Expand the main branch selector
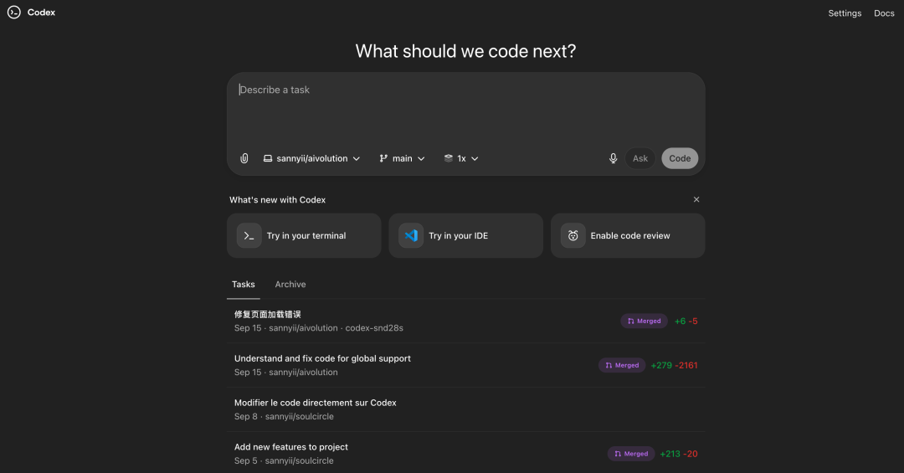Image resolution: width=904 pixels, height=473 pixels. pyautogui.click(x=402, y=158)
